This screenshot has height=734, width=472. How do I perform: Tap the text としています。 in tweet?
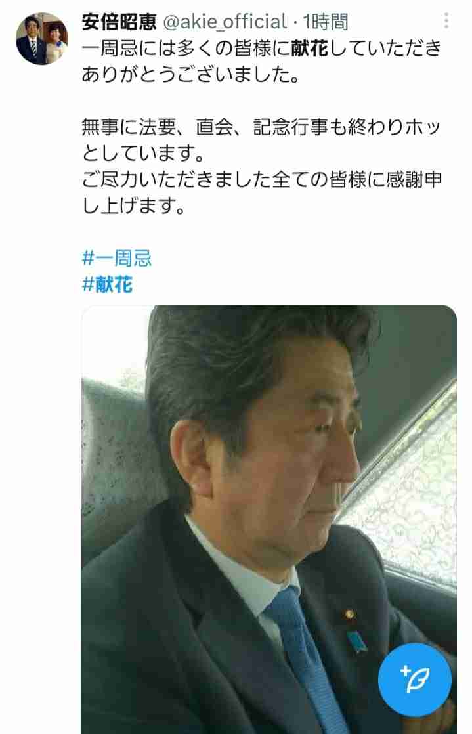pos(143,153)
